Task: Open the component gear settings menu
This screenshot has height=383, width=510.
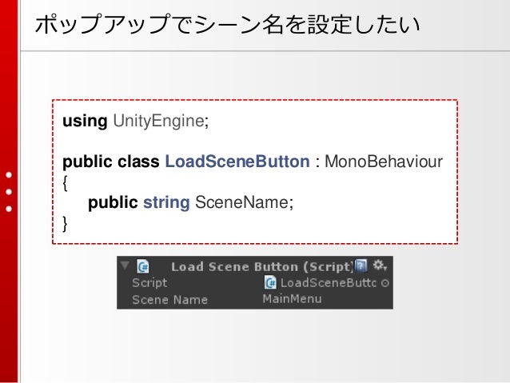Action: [x=379, y=265]
